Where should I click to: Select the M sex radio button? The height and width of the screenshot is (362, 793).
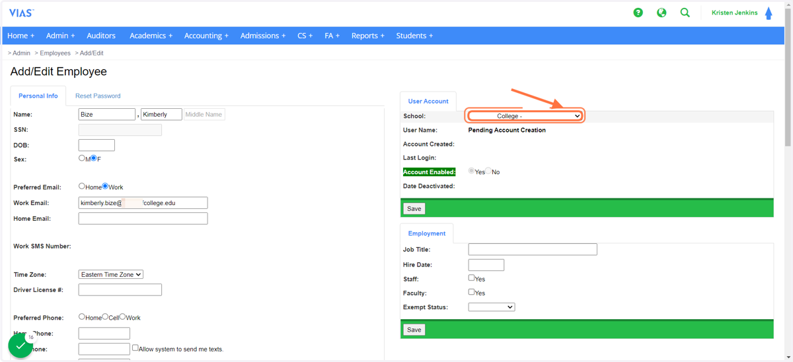point(82,158)
